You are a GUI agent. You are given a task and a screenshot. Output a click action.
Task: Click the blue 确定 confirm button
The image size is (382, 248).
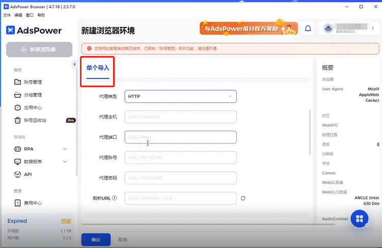click(x=96, y=240)
